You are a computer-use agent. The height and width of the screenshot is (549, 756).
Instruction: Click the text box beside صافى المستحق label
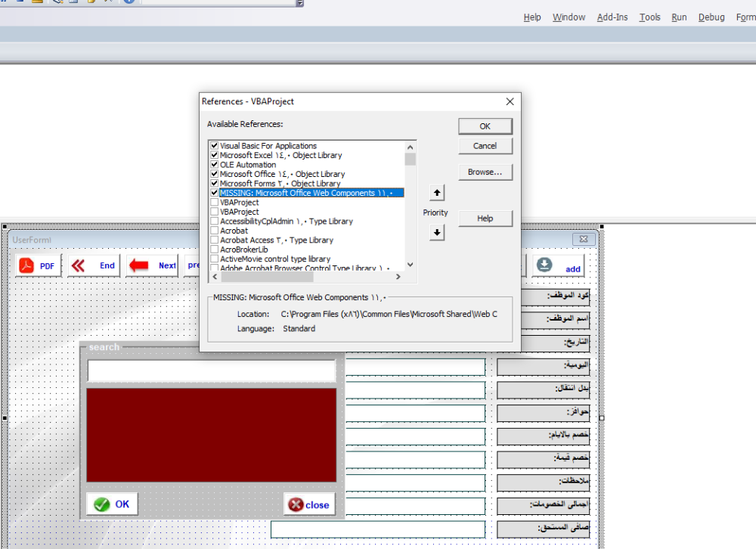(x=378, y=529)
